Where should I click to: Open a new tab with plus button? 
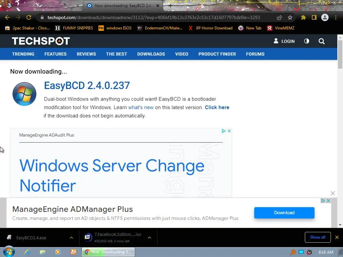(x=170, y=6)
